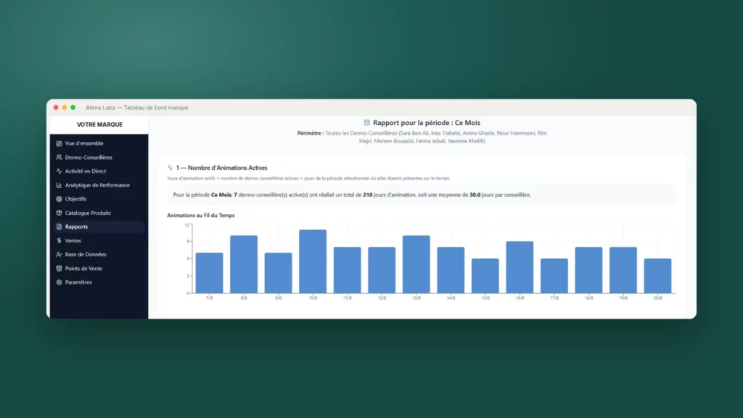Click the Activité en Direct pulse icon
Screen dimensions: 743x418
(x=59, y=171)
